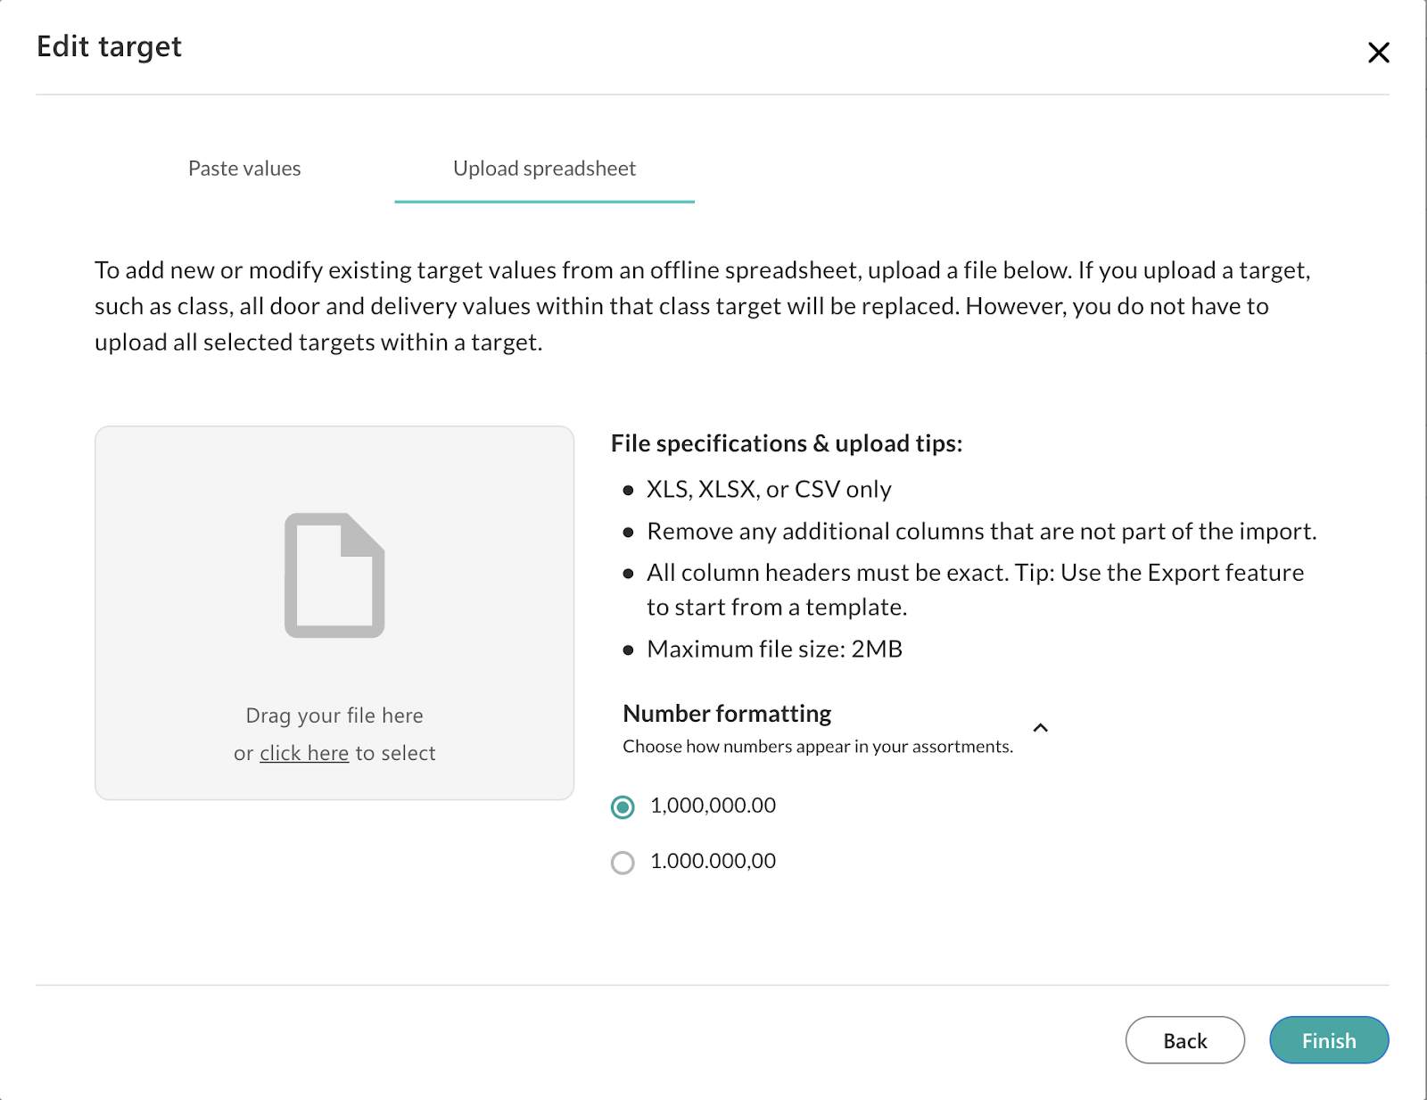This screenshot has height=1100, width=1427.
Task: Click the Number formatting heading
Action: click(x=727, y=714)
